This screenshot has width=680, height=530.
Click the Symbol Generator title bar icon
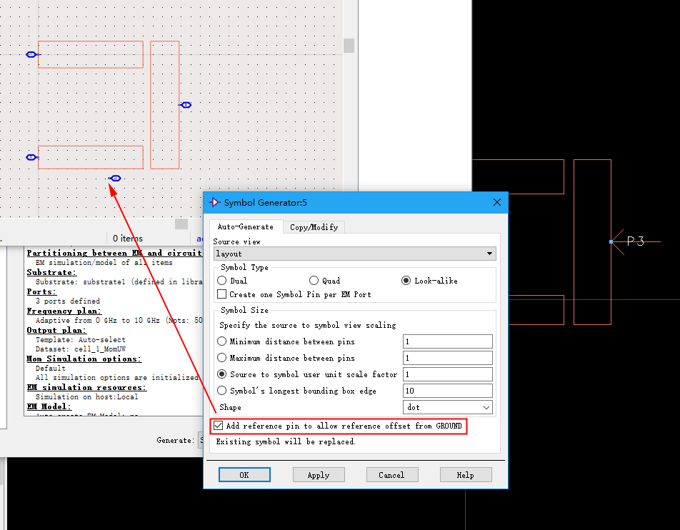(215, 203)
